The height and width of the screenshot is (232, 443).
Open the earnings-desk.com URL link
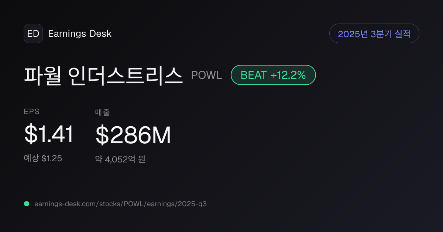tap(120, 204)
